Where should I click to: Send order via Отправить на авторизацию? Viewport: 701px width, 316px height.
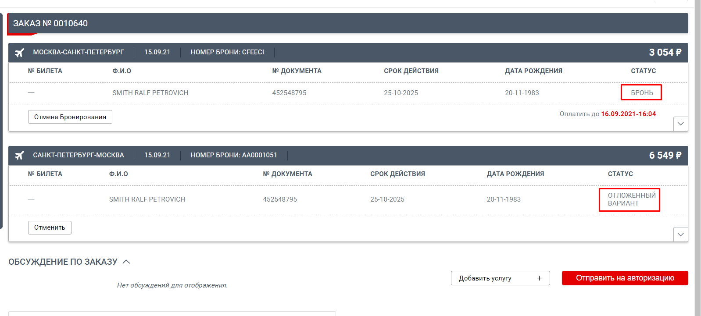point(625,278)
